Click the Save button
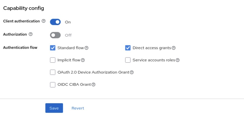This screenshot has width=244, height=115. tap(54, 108)
